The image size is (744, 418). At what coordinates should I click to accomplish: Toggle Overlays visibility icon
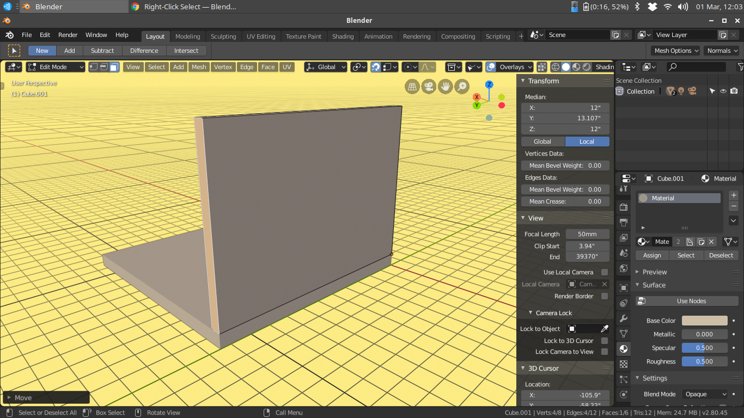tap(491, 67)
